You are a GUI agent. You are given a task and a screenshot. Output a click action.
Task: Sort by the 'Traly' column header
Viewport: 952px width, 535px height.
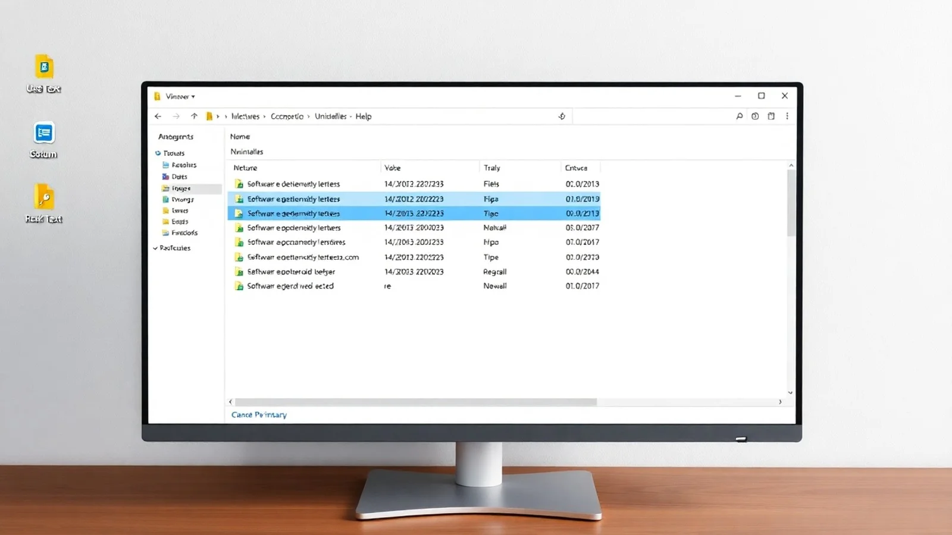coord(492,168)
